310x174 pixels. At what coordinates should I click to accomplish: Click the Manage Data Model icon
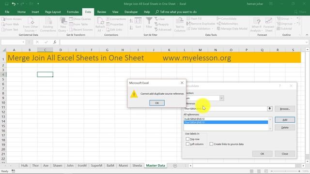click(x=218, y=29)
